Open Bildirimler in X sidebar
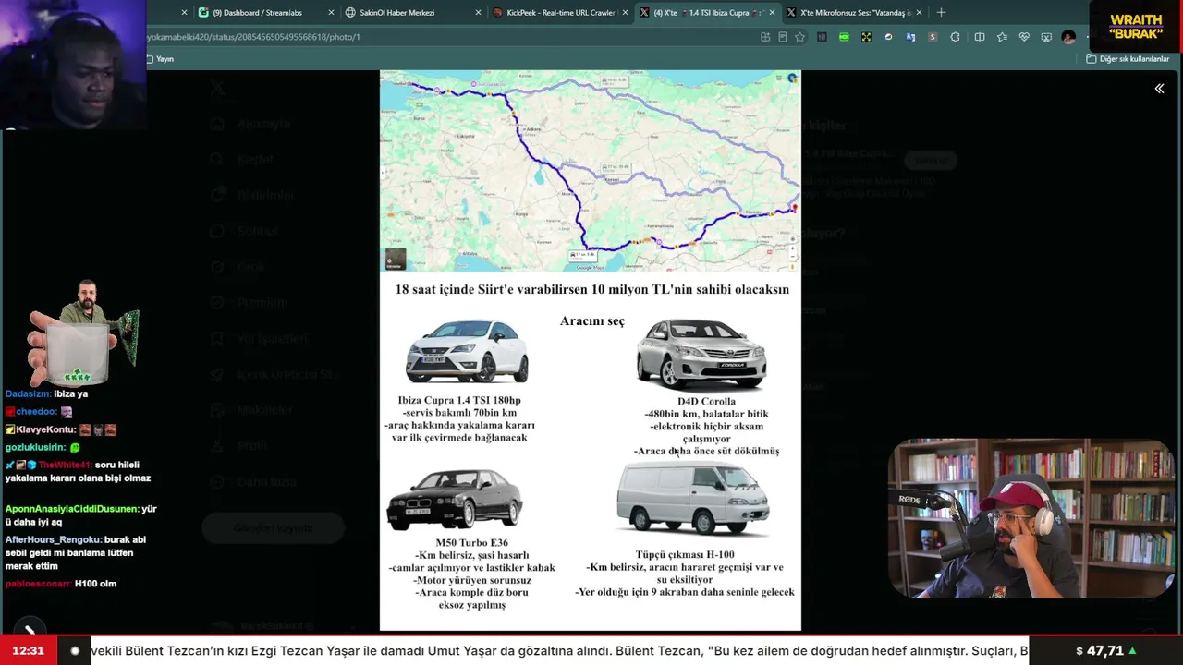 252,195
